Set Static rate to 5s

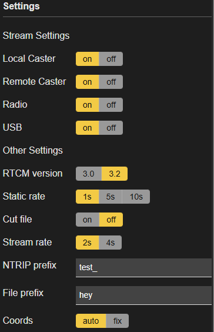click(x=111, y=197)
